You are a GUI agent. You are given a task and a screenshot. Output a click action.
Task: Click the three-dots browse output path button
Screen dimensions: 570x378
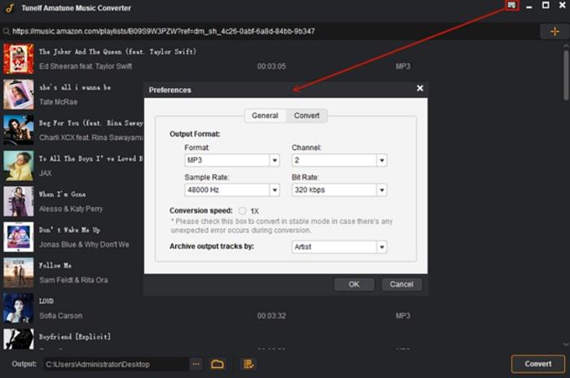(x=195, y=364)
